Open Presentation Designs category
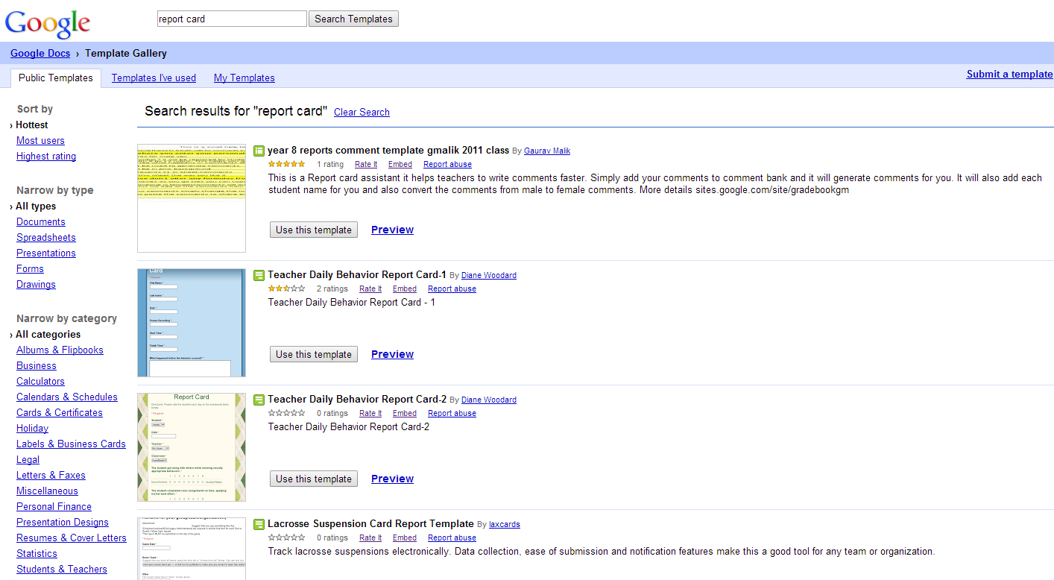The height and width of the screenshot is (580, 1054). tap(63, 522)
